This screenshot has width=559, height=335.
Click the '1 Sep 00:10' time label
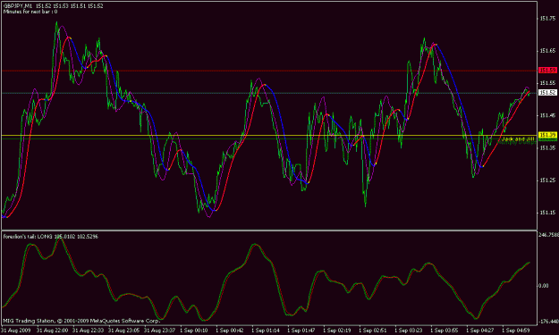point(193,331)
